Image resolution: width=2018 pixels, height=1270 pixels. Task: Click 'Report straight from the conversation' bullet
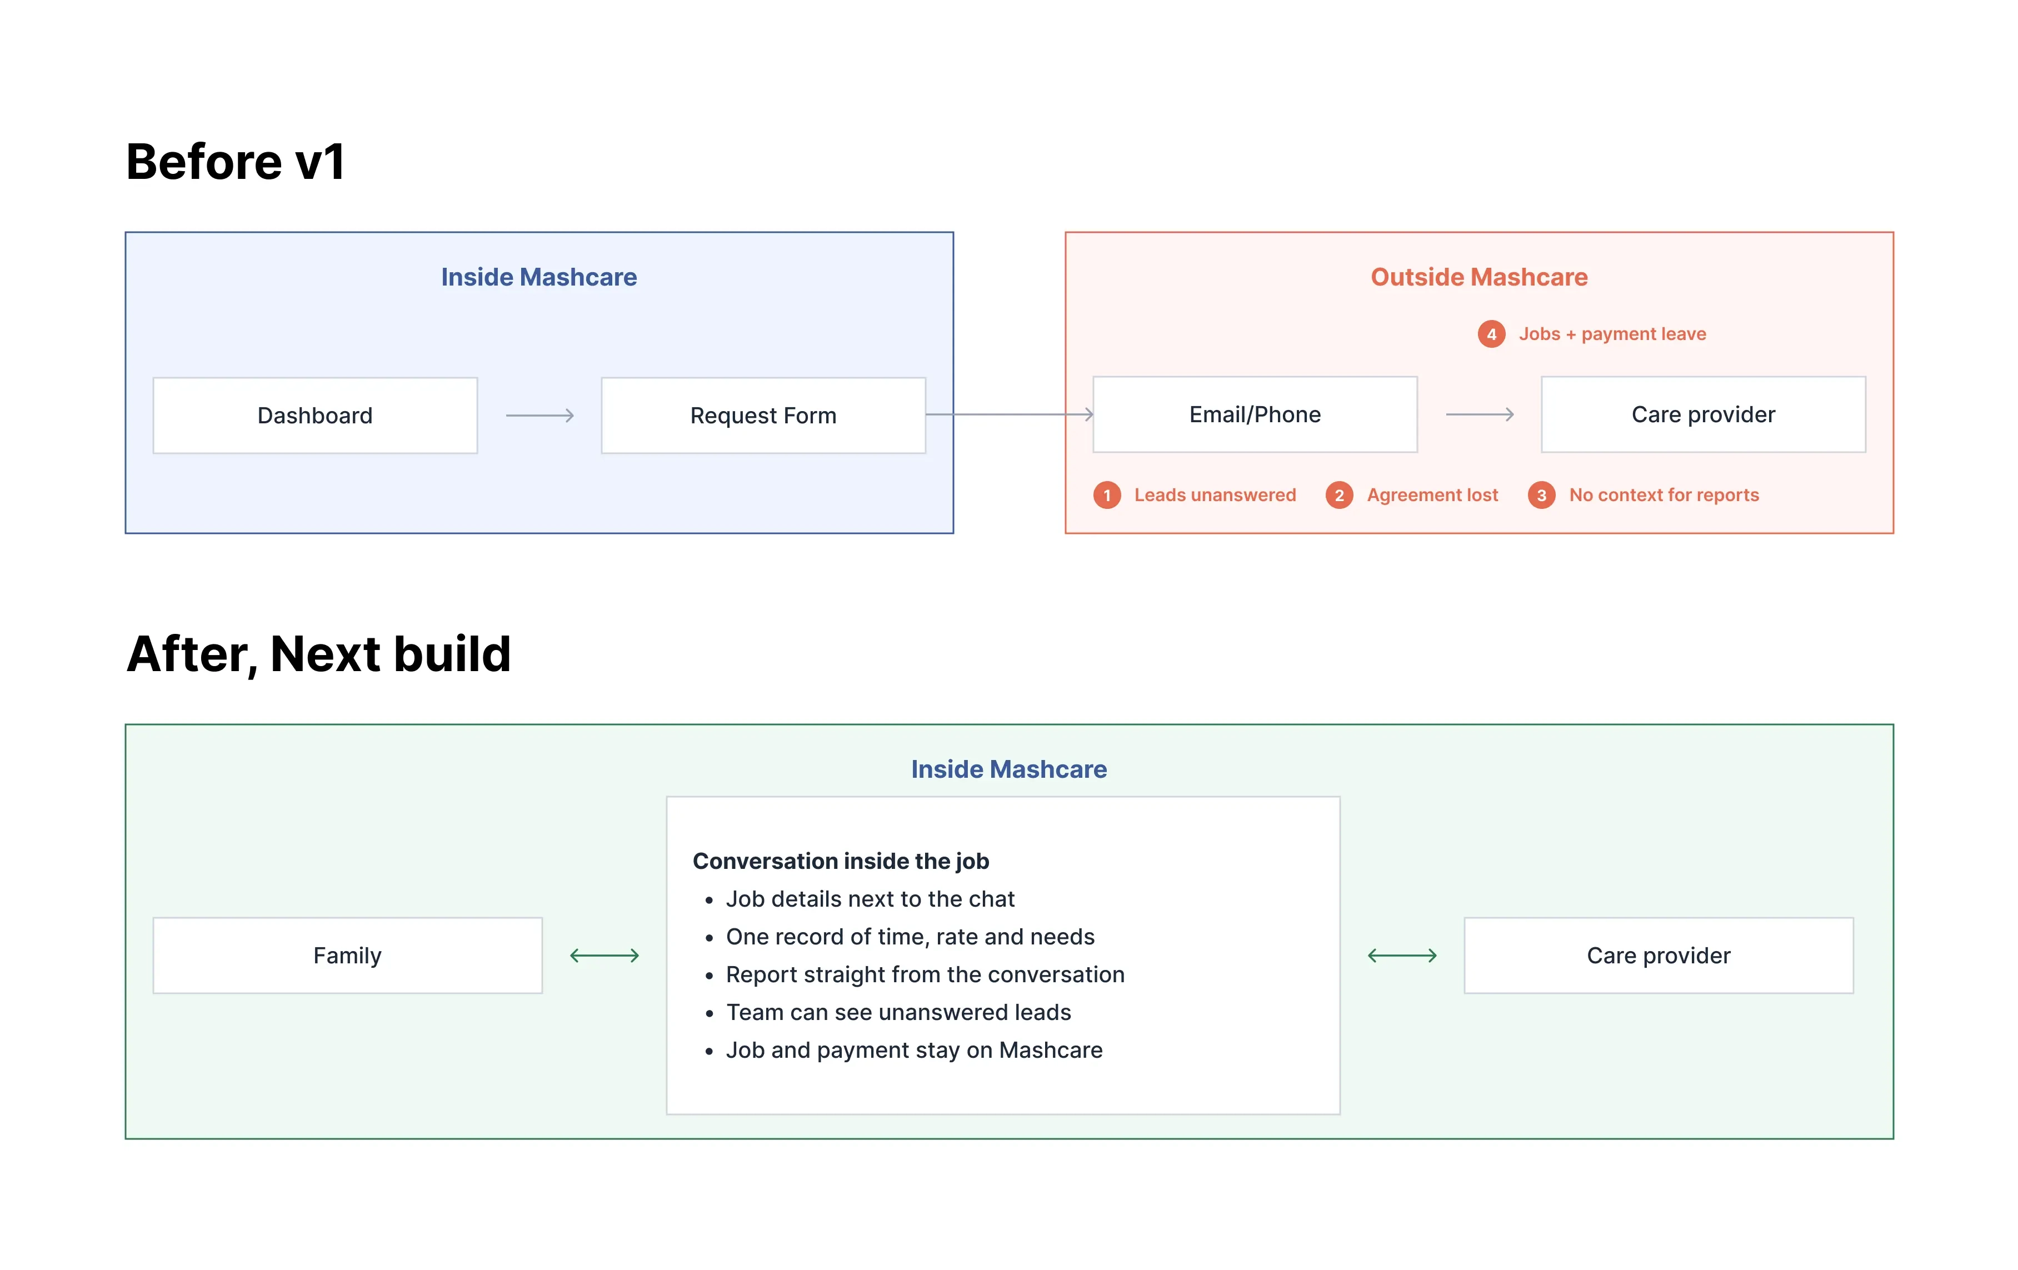[925, 974]
